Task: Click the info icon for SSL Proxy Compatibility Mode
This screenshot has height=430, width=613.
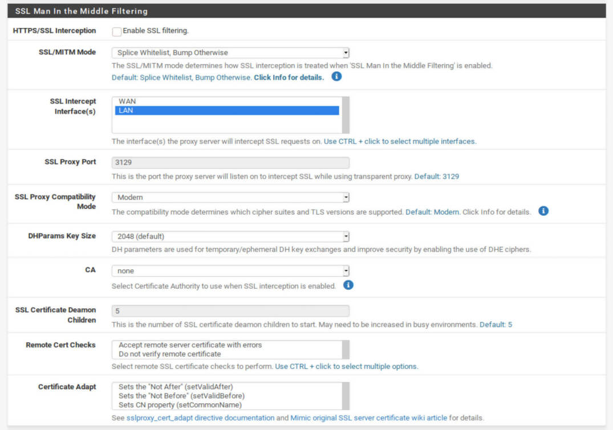Action: tap(543, 211)
